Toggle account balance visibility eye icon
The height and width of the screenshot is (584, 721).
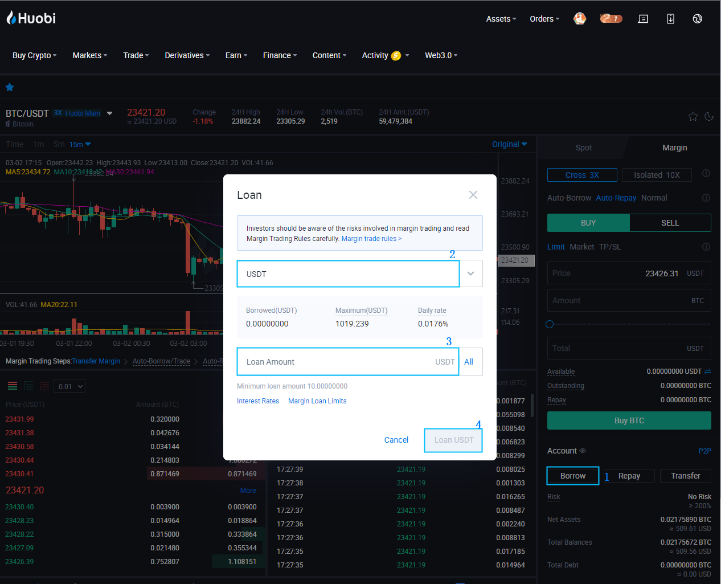click(x=583, y=451)
